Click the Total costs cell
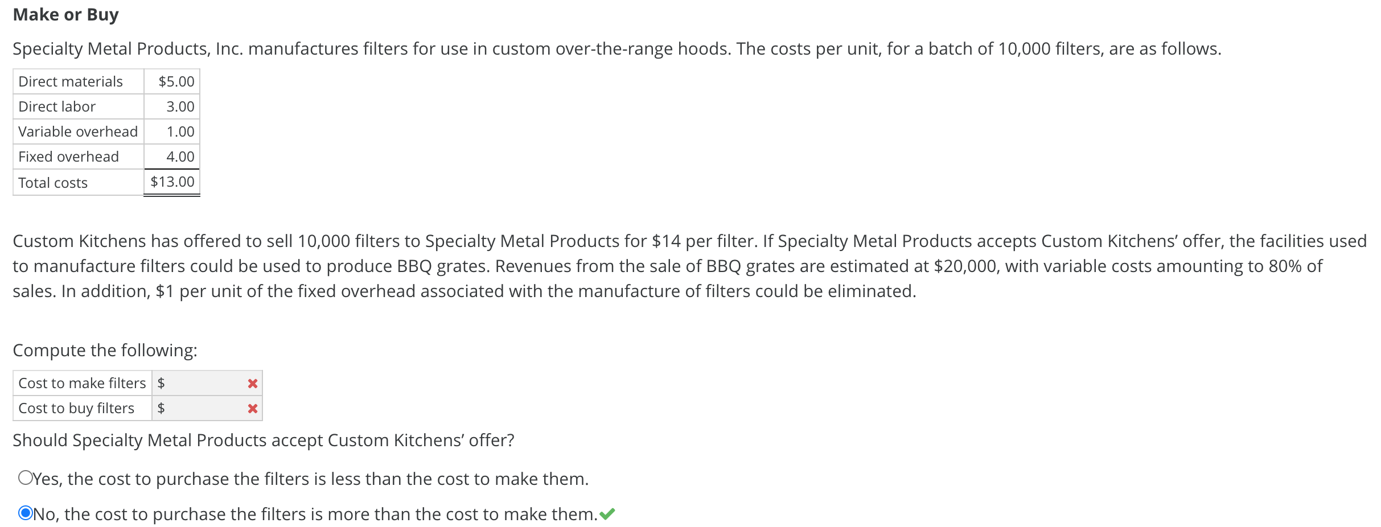This screenshot has width=1381, height=527. [53, 182]
